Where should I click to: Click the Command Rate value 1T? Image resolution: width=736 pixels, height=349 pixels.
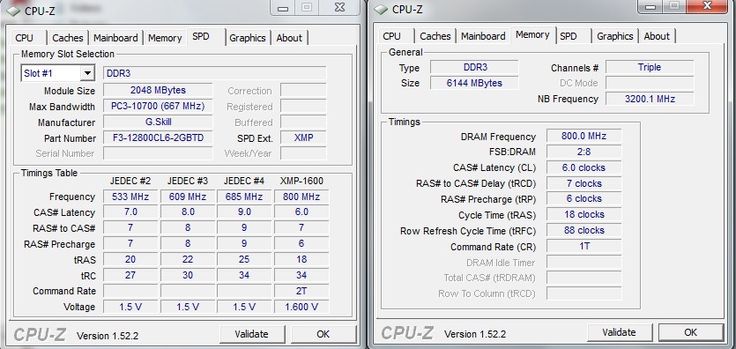584,246
